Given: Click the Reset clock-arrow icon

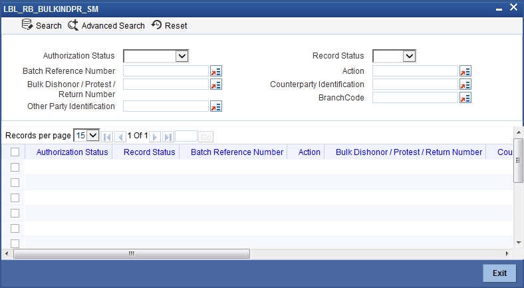Looking at the screenshot, I should tap(156, 25).
